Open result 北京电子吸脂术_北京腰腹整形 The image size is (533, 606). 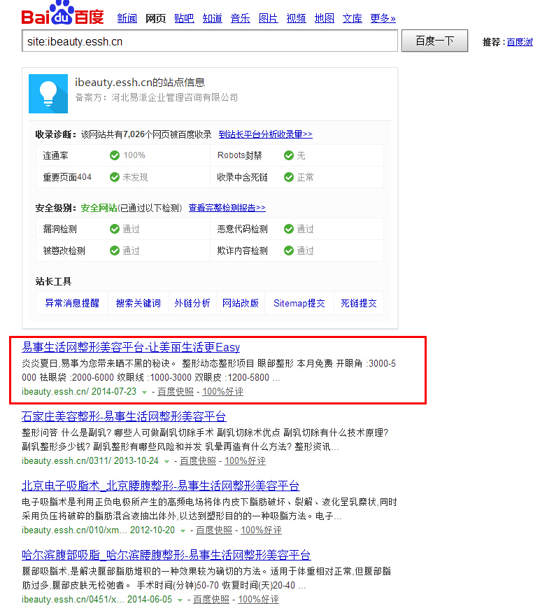tap(161, 486)
